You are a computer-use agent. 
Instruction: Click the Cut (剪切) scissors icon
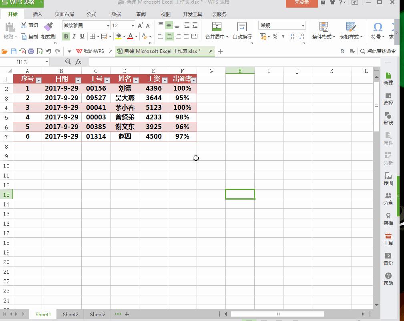tap(24, 25)
